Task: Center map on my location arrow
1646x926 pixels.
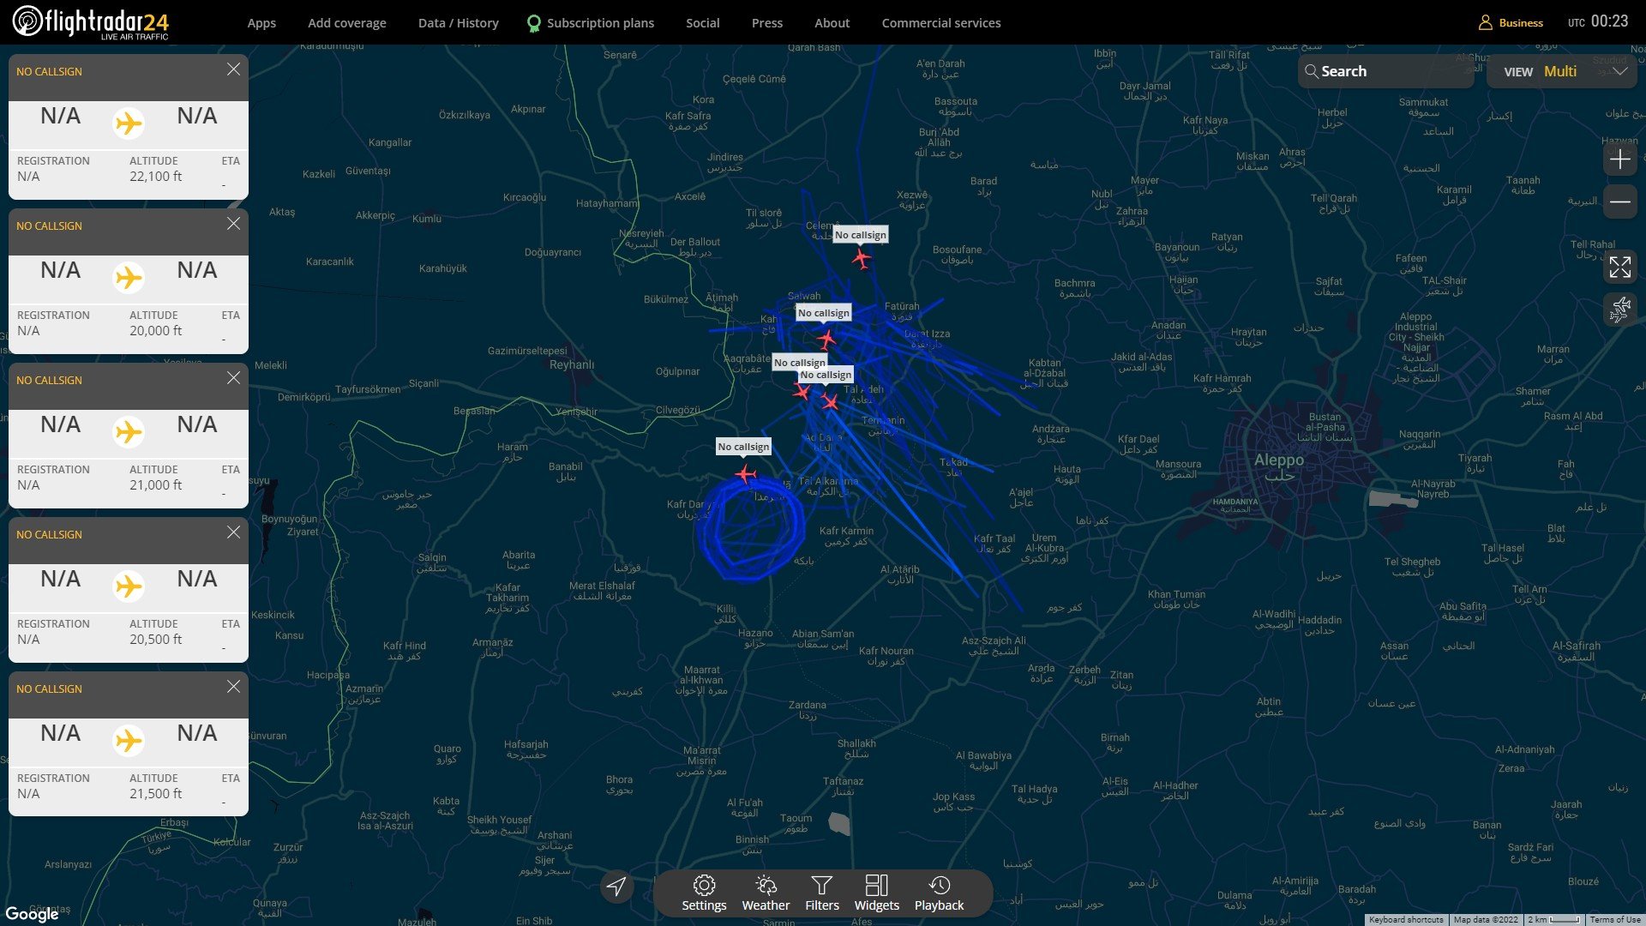Action: pyautogui.click(x=616, y=887)
